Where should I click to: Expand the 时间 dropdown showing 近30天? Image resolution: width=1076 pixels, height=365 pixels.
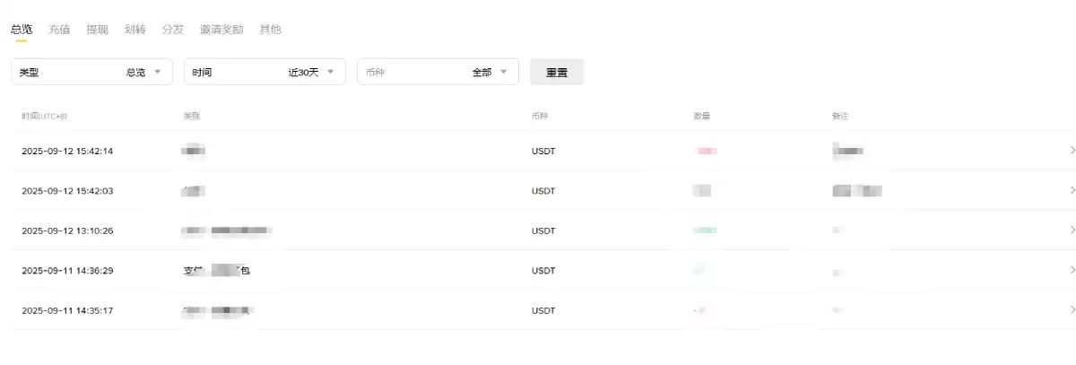point(265,72)
